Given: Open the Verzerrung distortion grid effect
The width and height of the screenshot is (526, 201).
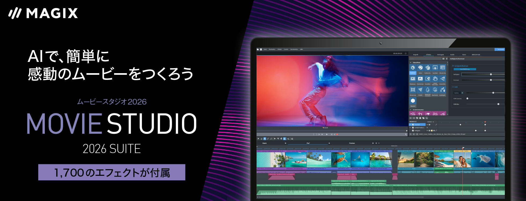Looking at the screenshot, I should coord(413,90).
